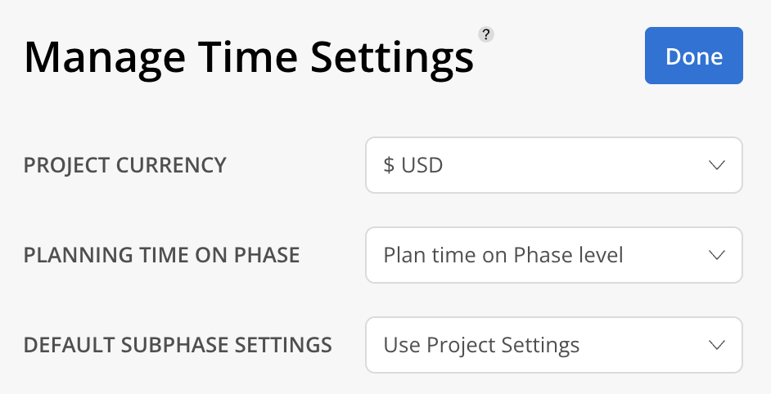The height and width of the screenshot is (394, 771).
Task: Open the Project Currency dropdown
Action: [x=553, y=165]
